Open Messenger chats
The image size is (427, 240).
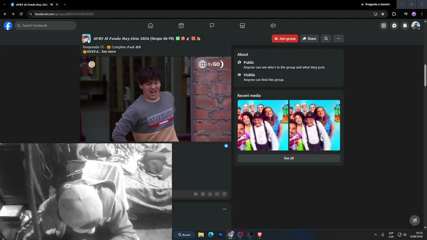click(x=394, y=26)
